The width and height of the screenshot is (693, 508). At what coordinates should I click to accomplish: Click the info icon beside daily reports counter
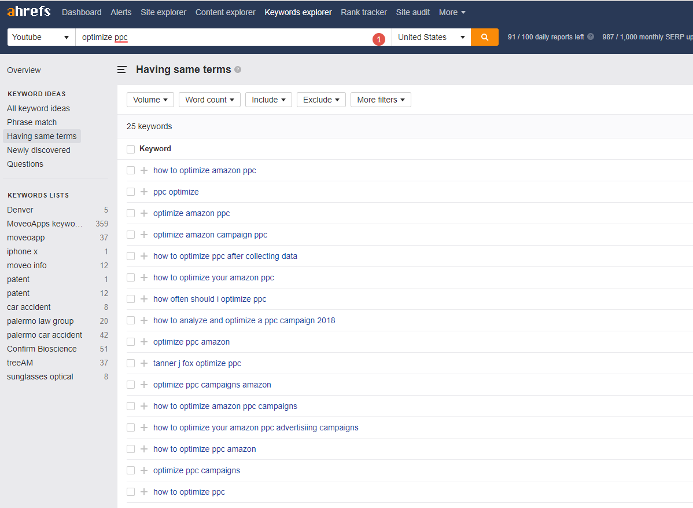click(590, 36)
